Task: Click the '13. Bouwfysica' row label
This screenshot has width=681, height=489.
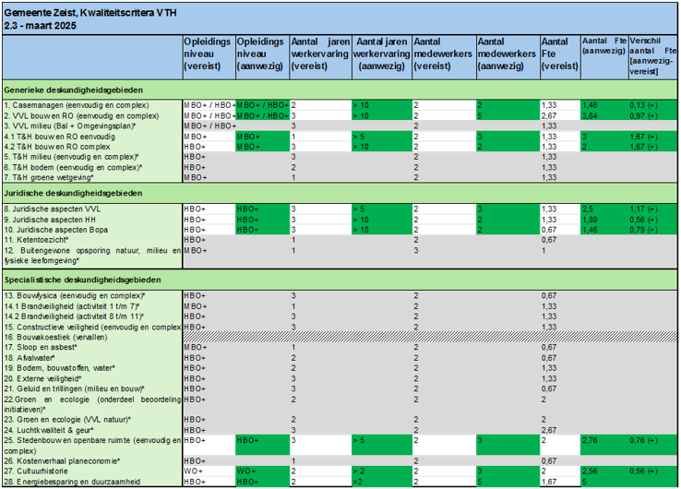Action: click(83, 295)
